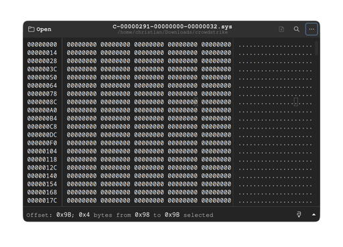343x247 pixels.
Task: Select the highlighted hex byte at row 0000008C
Action: [x=196, y=102]
